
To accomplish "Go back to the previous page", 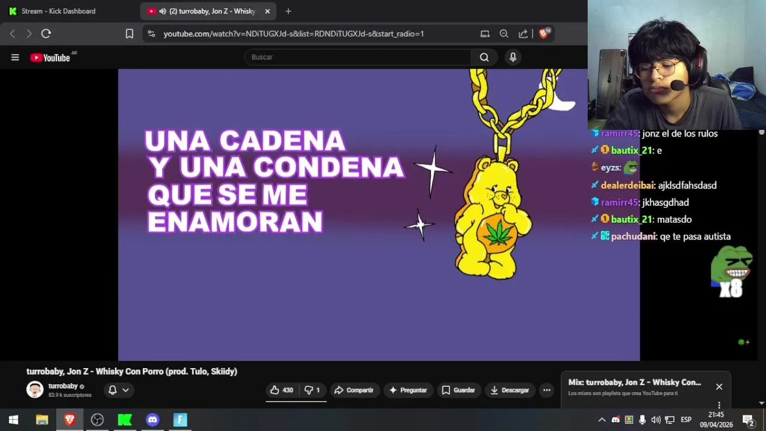I will pos(13,34).
